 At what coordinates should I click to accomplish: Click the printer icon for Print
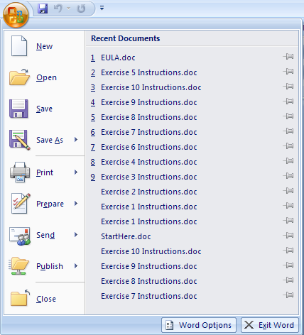(20, 172)
